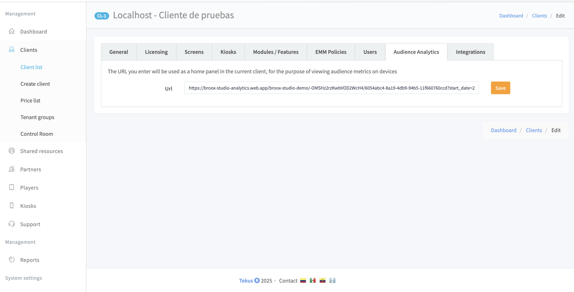The image size is (574, 292).
Task: Open Create client in the sidebar
Action: point(35,84)
